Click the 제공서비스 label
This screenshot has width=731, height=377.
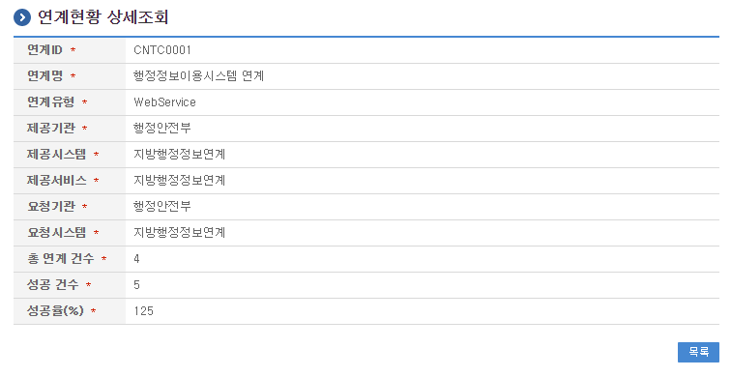click(x=56, y=181)
